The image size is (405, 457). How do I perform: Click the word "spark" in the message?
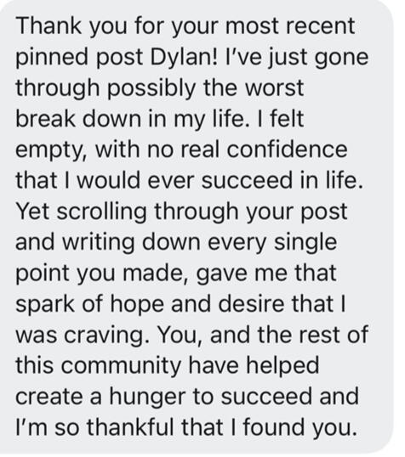pyautogui.click(x=45, y=306)
